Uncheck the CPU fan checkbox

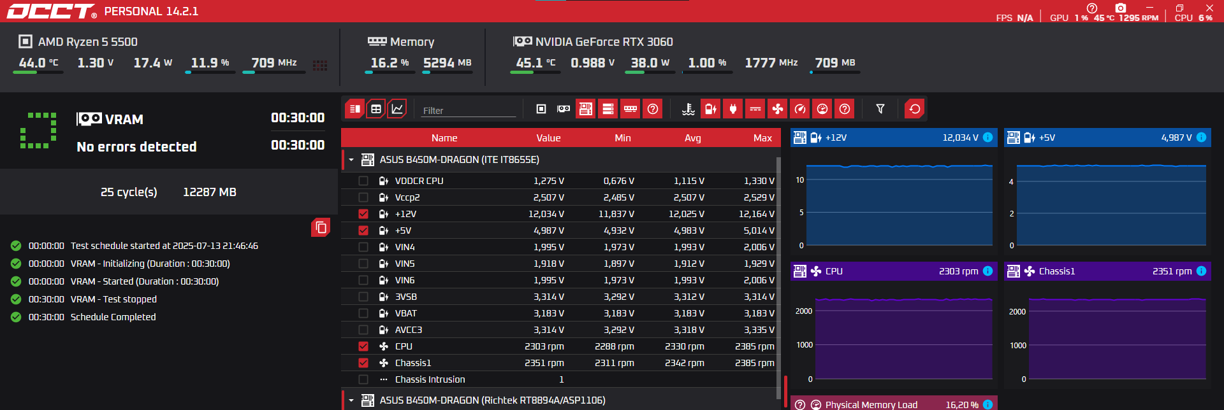(363, 346)
